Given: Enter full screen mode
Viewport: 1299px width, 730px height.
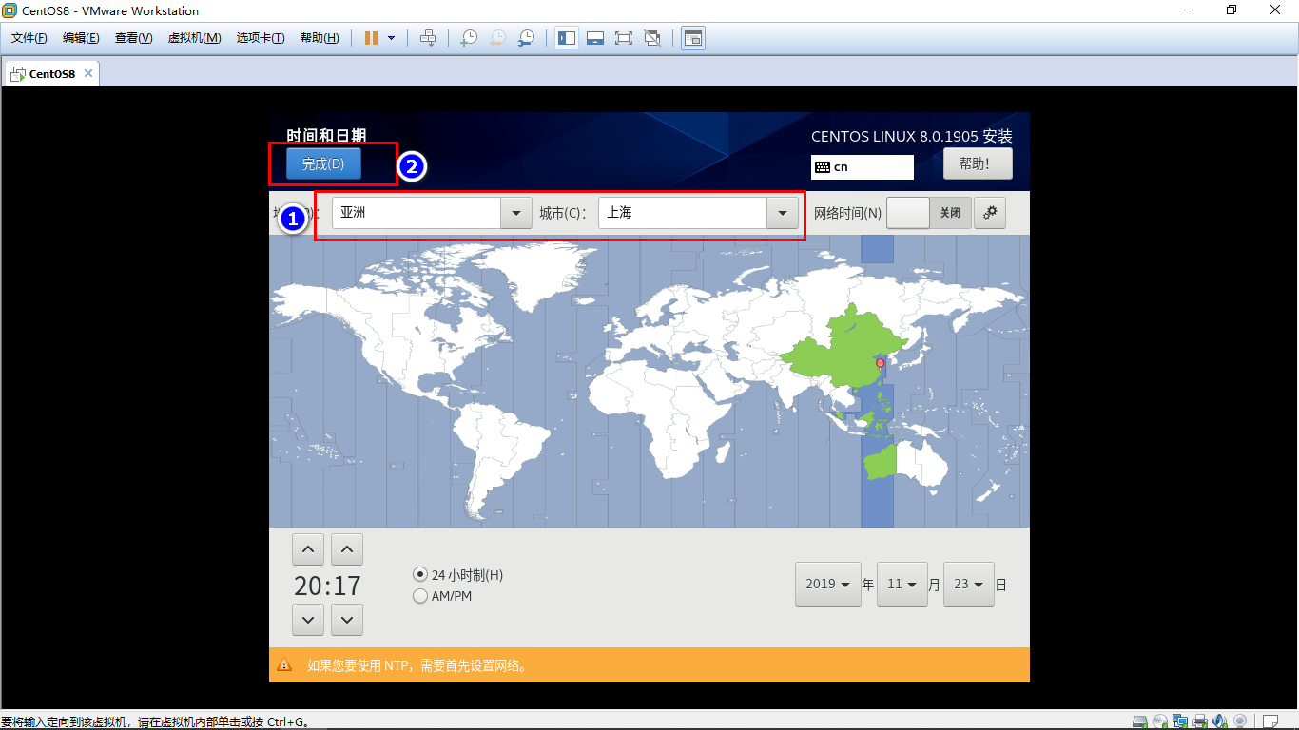Looking at the screenshot, I should [x=624, y=38].
